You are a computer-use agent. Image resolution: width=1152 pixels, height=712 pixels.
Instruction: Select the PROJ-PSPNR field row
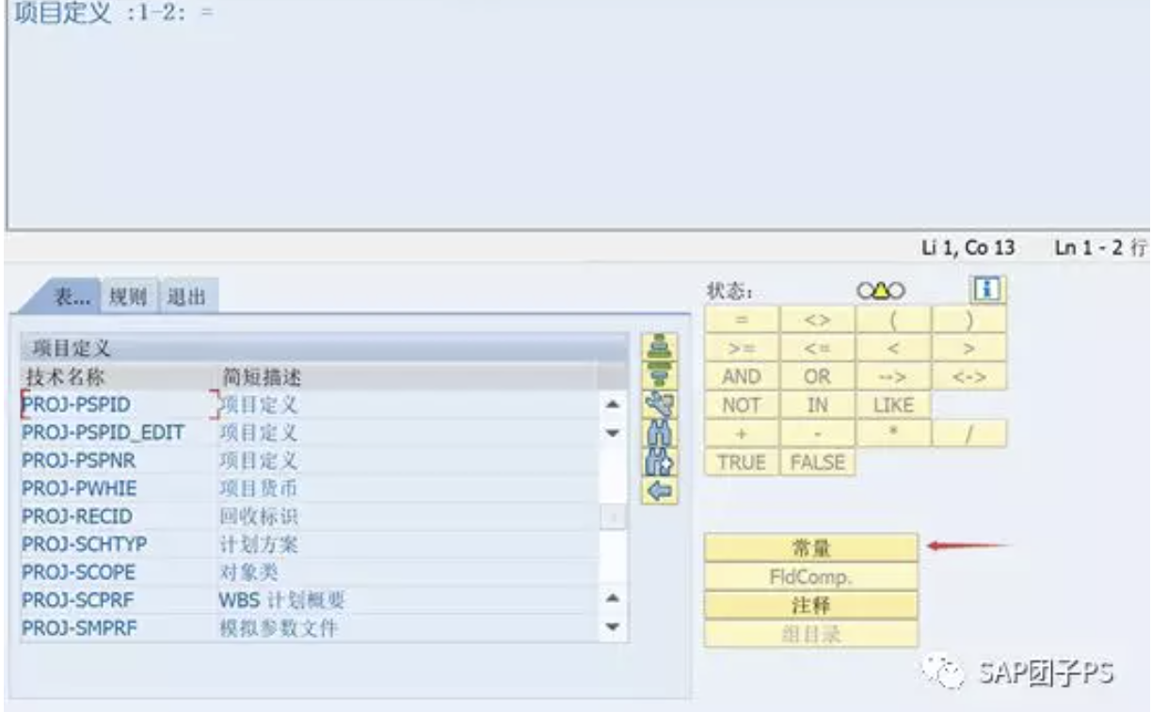pos(309,462)
